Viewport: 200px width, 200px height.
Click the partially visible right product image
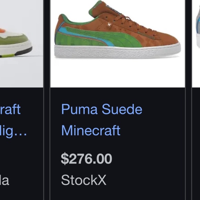(x=196, y=44)
